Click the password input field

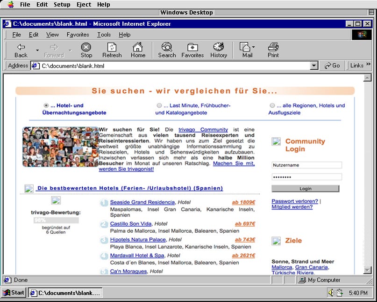(x=306, y=177)
